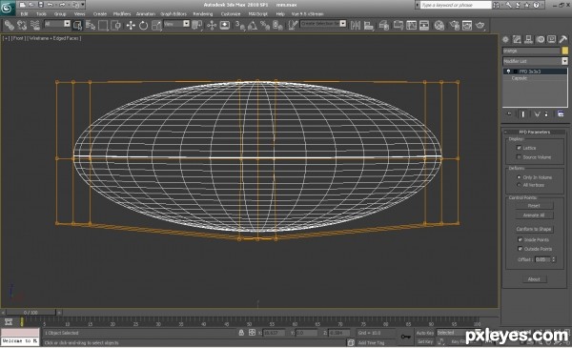Enable the Source Volume checkbox

[x=519, y=157]
